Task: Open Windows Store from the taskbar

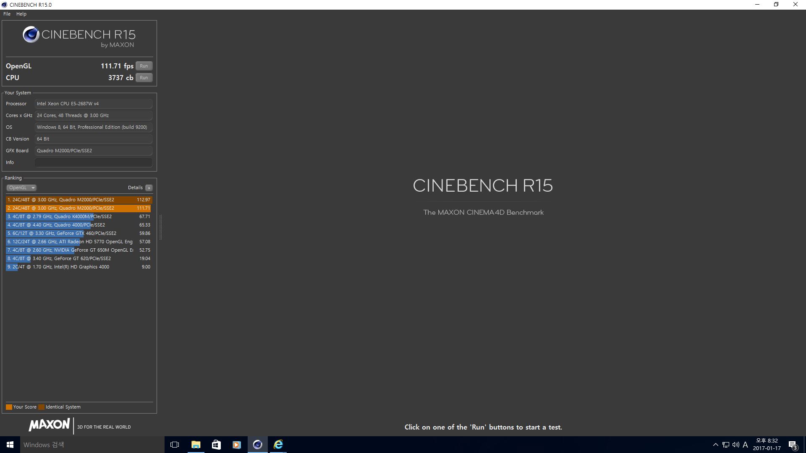Action: pos(216,445)
